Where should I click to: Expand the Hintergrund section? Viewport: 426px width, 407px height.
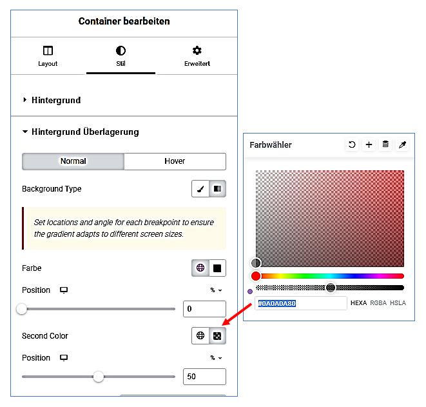click(57, 101)
